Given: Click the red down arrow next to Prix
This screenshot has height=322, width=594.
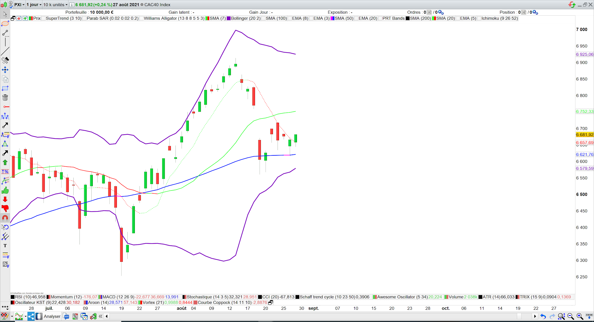Looking at the screenshot, I should (x=19, y=18).
